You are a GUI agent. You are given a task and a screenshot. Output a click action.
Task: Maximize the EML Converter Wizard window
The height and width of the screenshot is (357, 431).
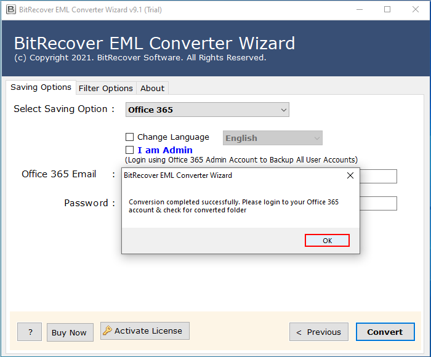pyautogui.click(x=387, y=9)
